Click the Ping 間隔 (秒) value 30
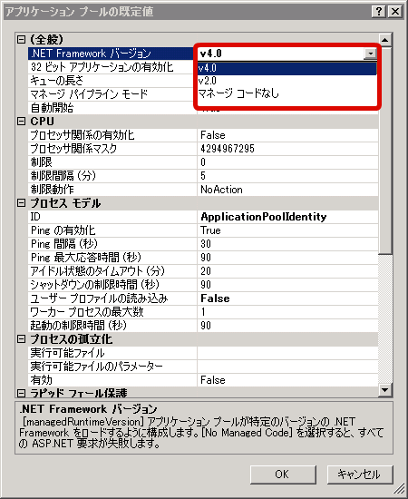Image resolution: width=408 pixels, height=499 pixels. [206, 244]
